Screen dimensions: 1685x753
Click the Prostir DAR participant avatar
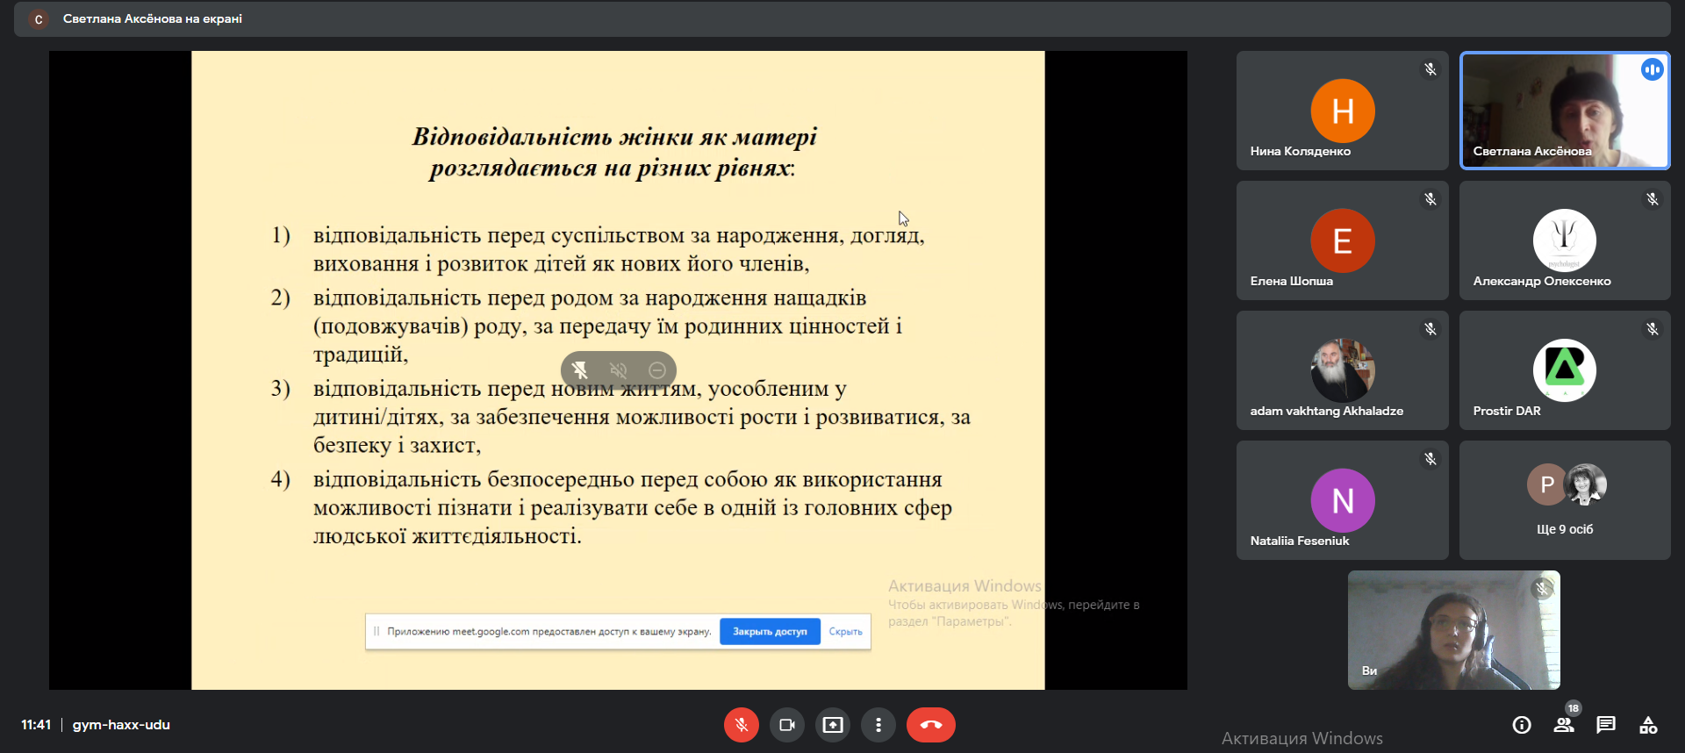click(x=1564, y=369)
